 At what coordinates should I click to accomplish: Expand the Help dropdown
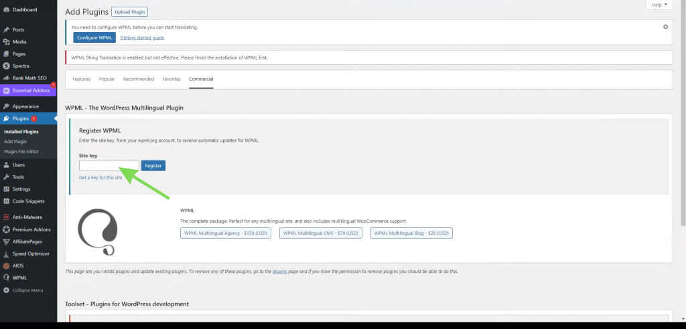[x=659, y=5]
